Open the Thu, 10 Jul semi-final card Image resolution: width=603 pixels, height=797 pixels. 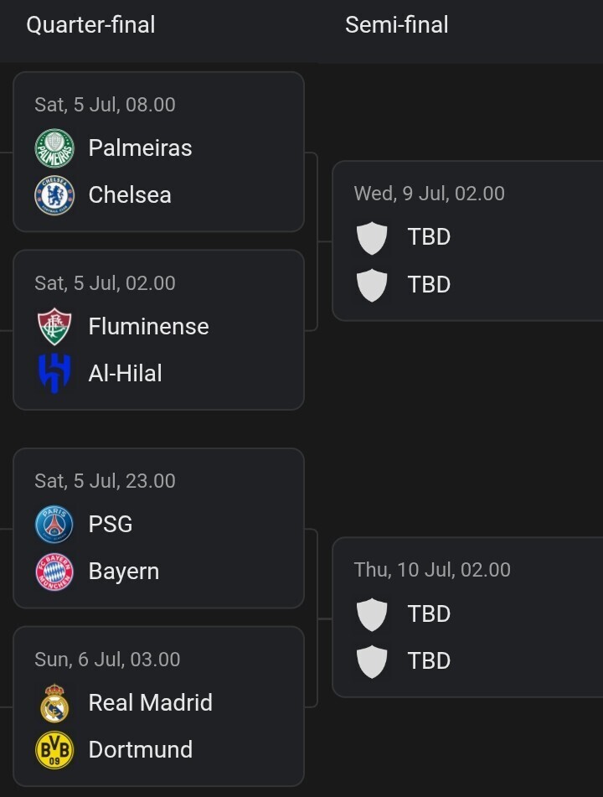467,617
